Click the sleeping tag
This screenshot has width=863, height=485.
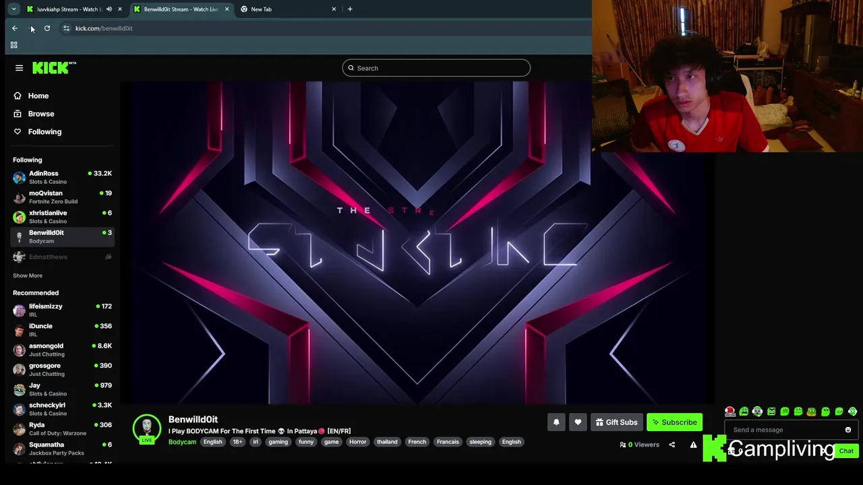coord(480,442)
